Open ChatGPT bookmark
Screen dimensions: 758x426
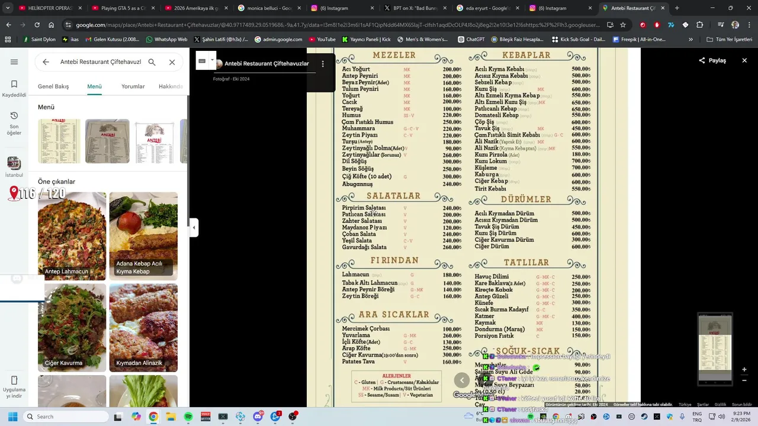[471, 39]
